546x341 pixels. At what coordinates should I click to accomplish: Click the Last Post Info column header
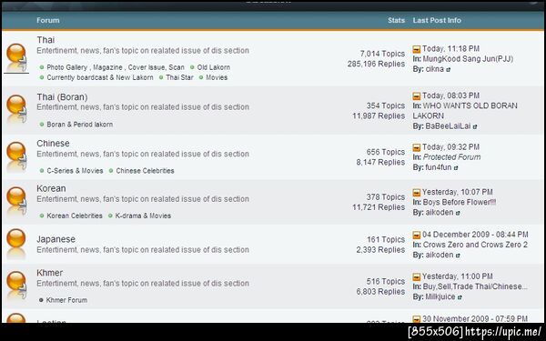point(437,21)
